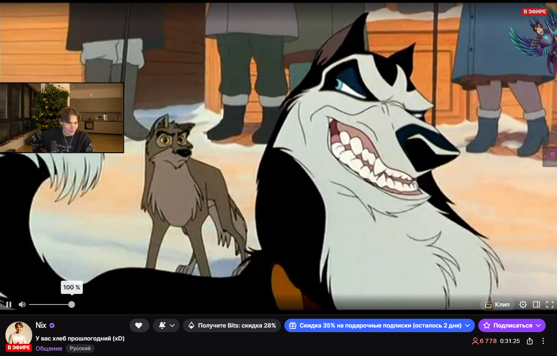Create a clip with the Клип button
Image resolution: width=557 pixels, height=356 pixels.
[x=498, y=304]
